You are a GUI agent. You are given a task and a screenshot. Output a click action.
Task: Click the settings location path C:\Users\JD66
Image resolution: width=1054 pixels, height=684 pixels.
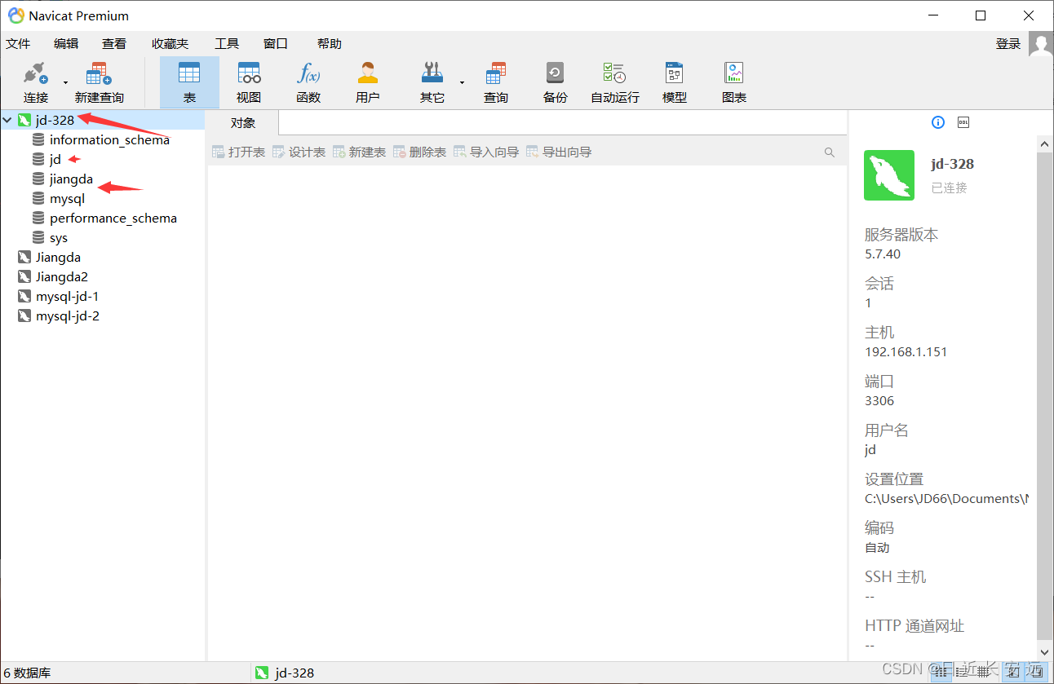click(x=946, y=499)
